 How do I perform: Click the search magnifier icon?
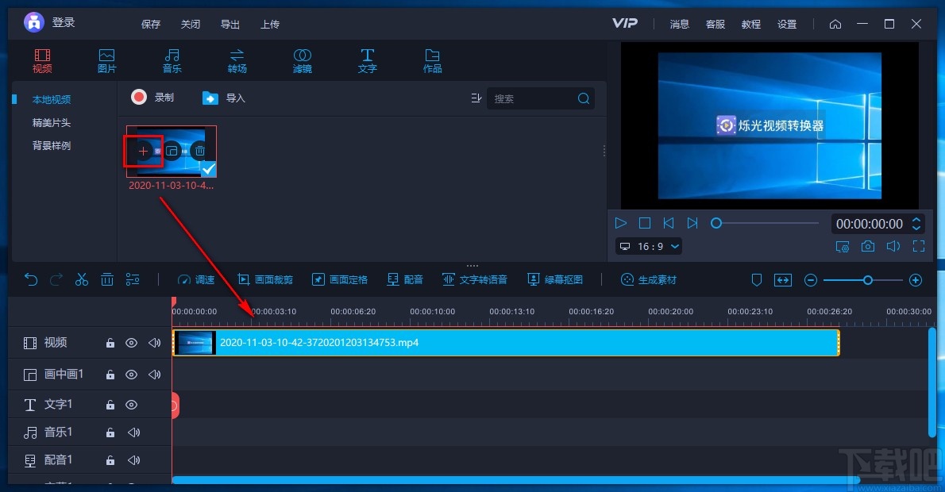[584, 98]
